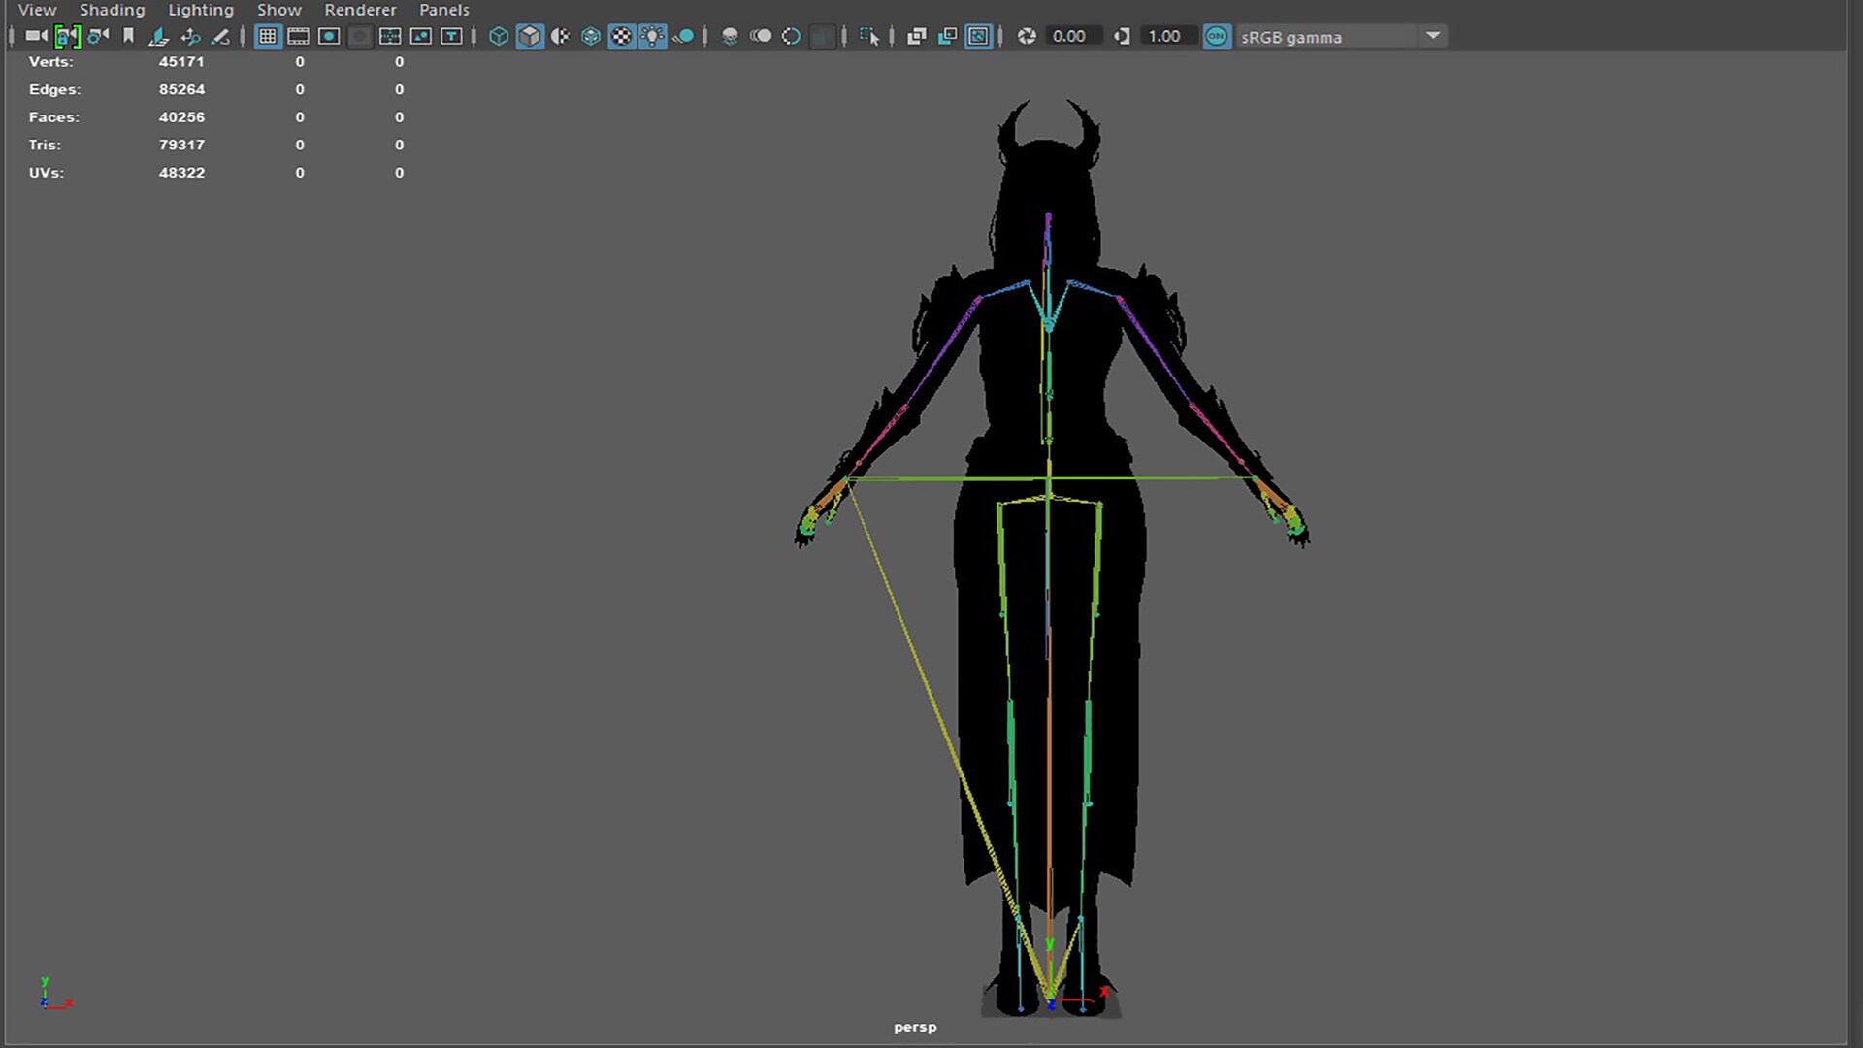Image resolution: width=1863 pixels, height=1048 pixels.
Task: Enable the Film Gate icon
Action: pyautogui.click(x=299, y=36)
